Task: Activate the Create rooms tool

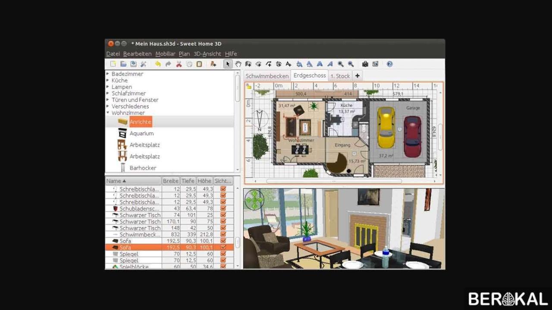Action: 258,64
